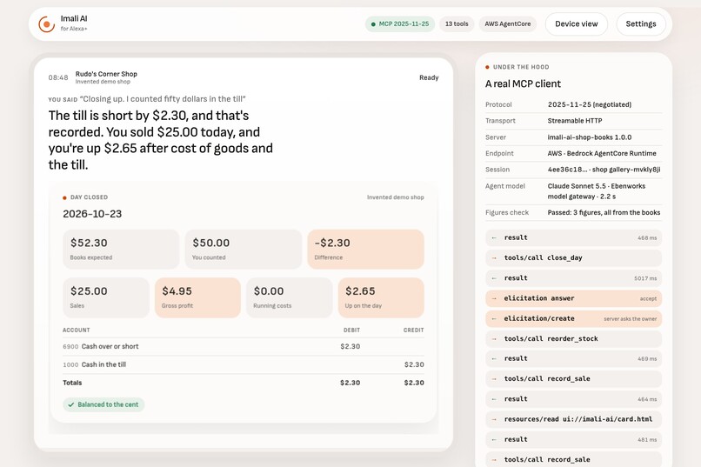Viewport: 701px width, 467px height.
Task: Select the $25.00 Sales card
Action: tap(106, 297)
